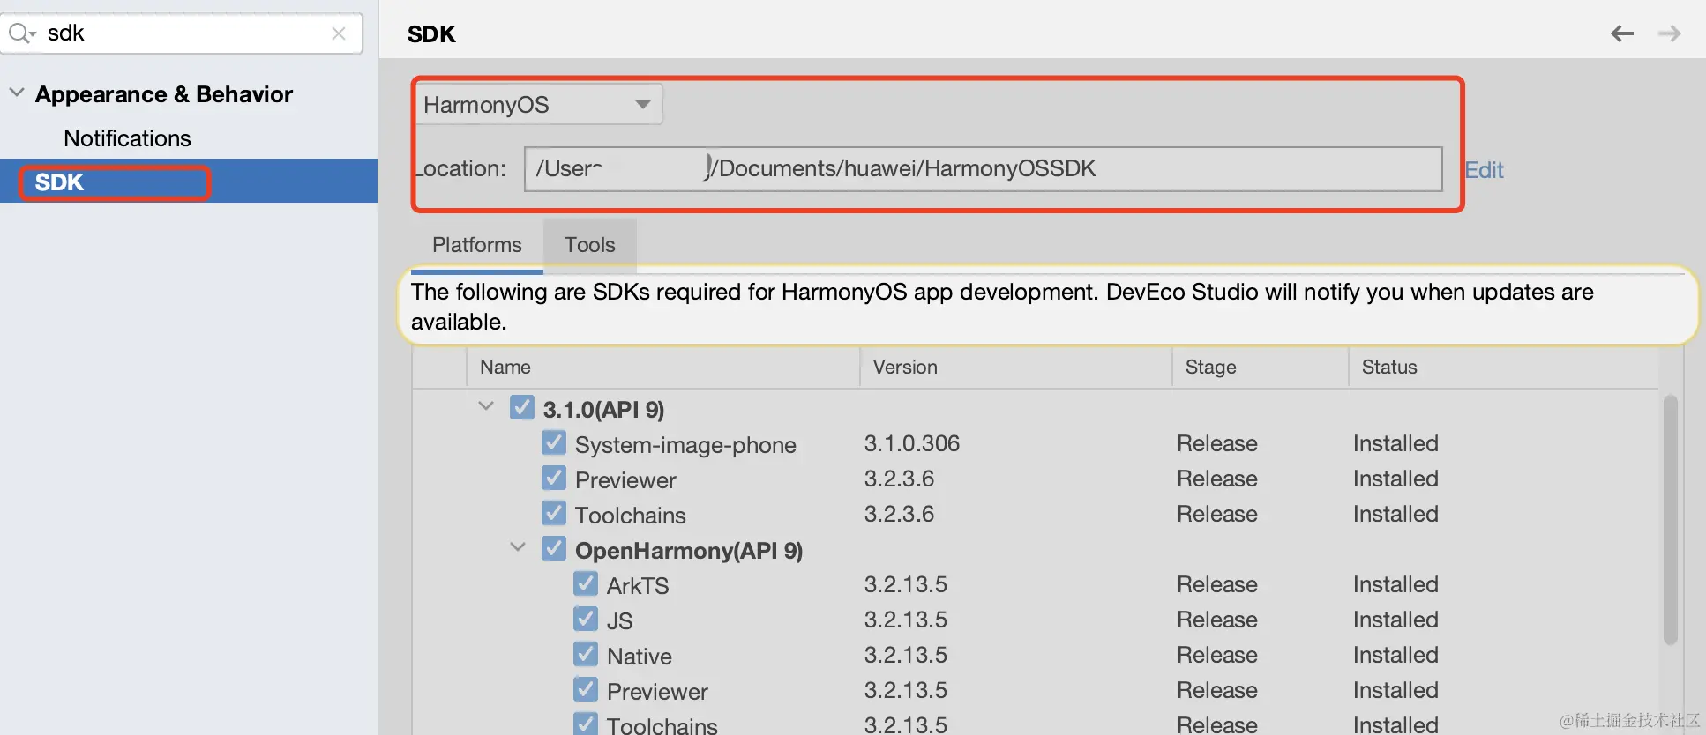The image size is (1706, 735).
Task: Uncheck the OpenHarmony(API 9) checkbox
Action: [554, 548]
